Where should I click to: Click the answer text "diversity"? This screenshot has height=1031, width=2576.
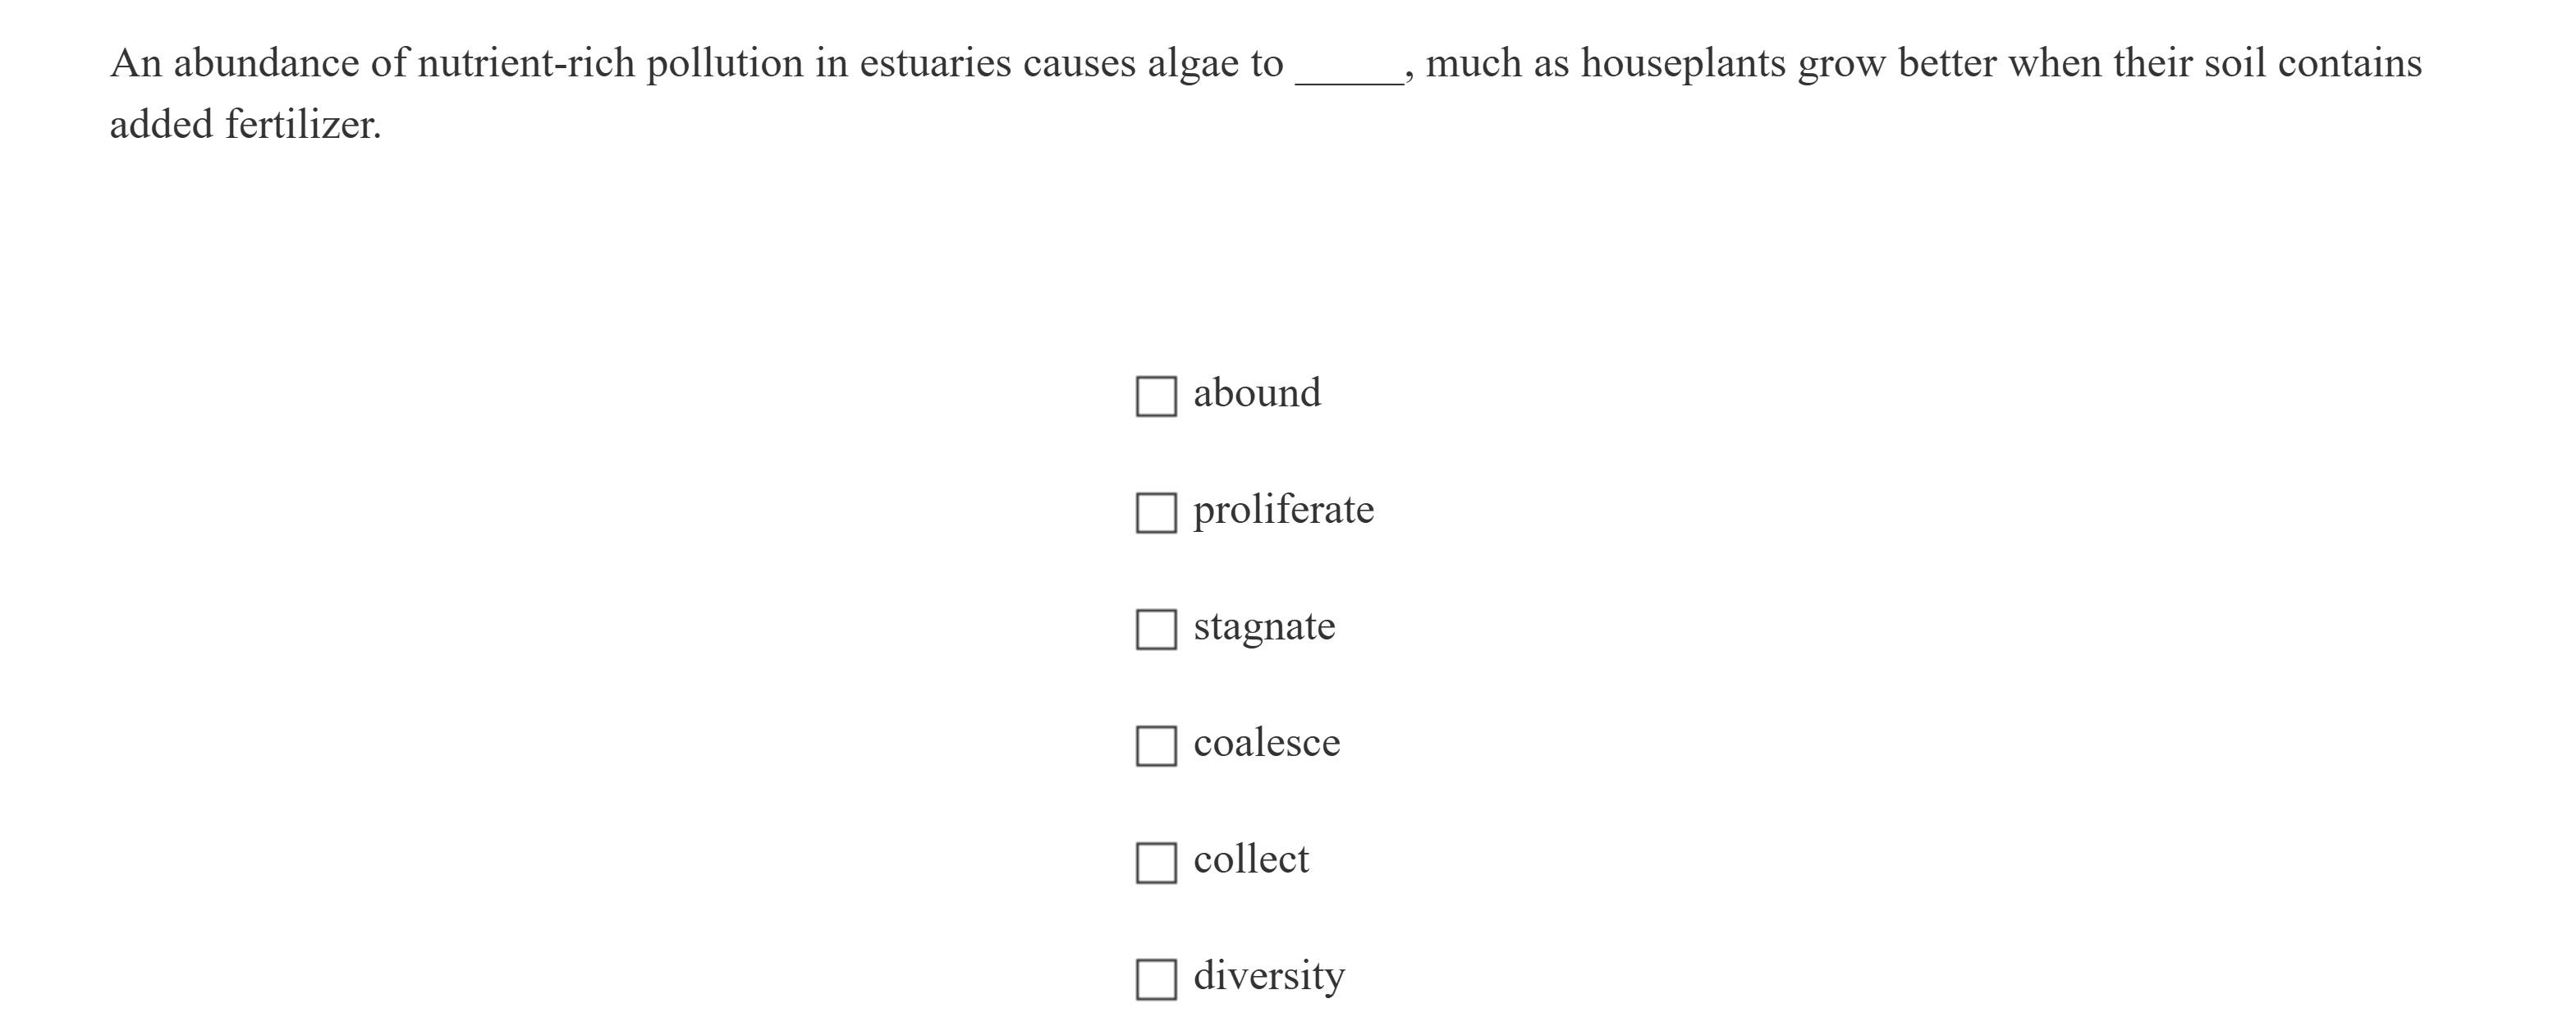(1269, 976)
